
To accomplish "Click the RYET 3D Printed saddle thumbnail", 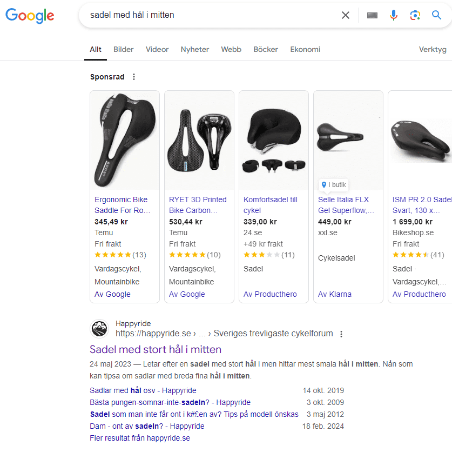I will pos(199,139).
